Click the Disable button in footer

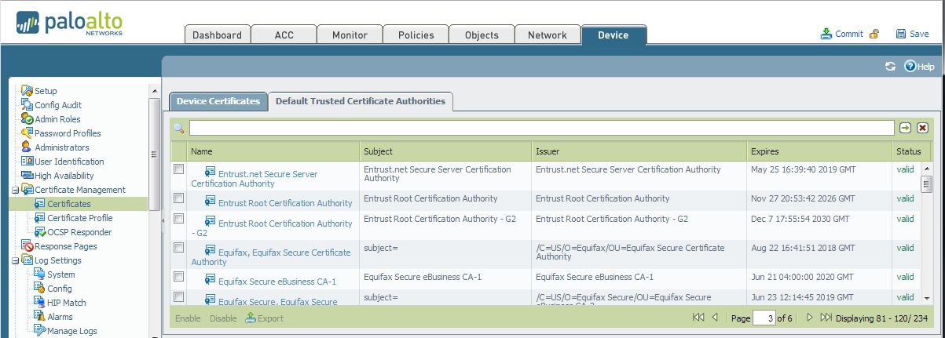coord(223,318)
